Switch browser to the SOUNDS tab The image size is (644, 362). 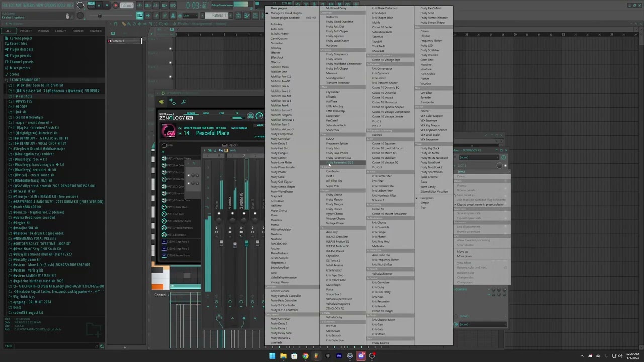click(x=77, y=31)
